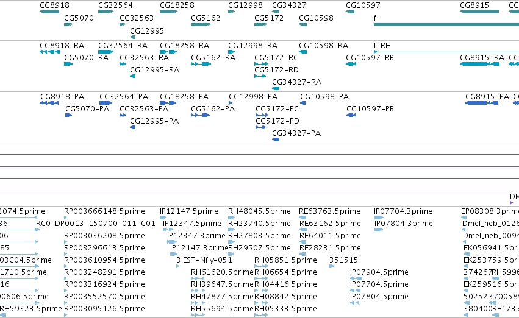Open the 3'EST-Nfly-051 label
This screenshot has width=519, height=318.
click(204, 260)
